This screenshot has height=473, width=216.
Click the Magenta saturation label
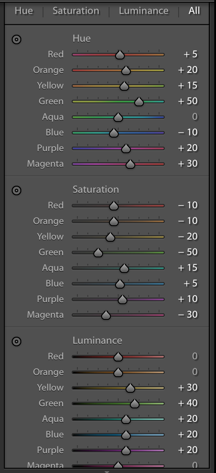(45, 315)
